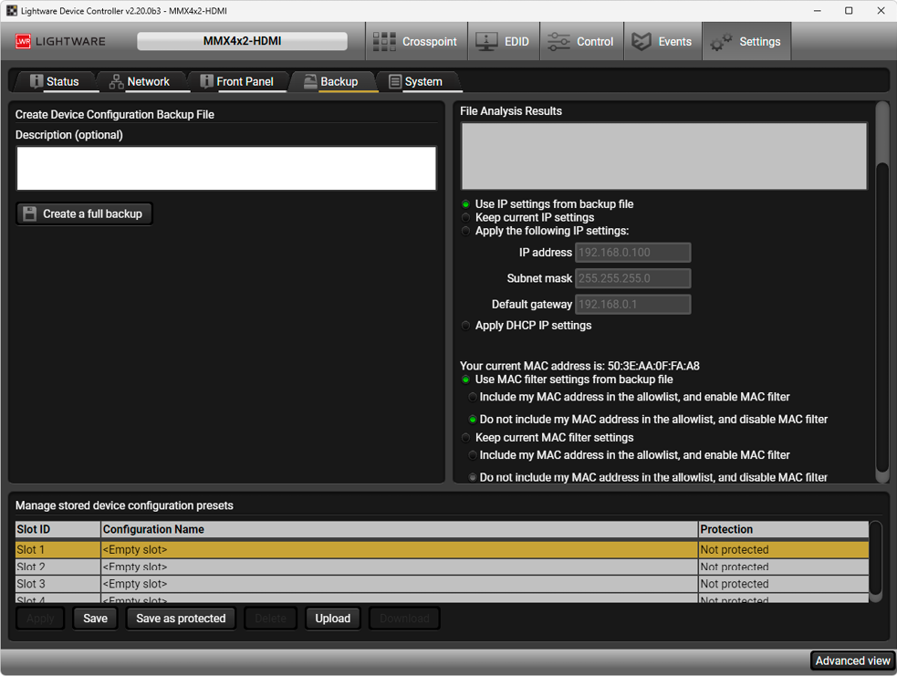Open the Network tab icon
This screenshot has width=897, height=676.
pos(116,82)
